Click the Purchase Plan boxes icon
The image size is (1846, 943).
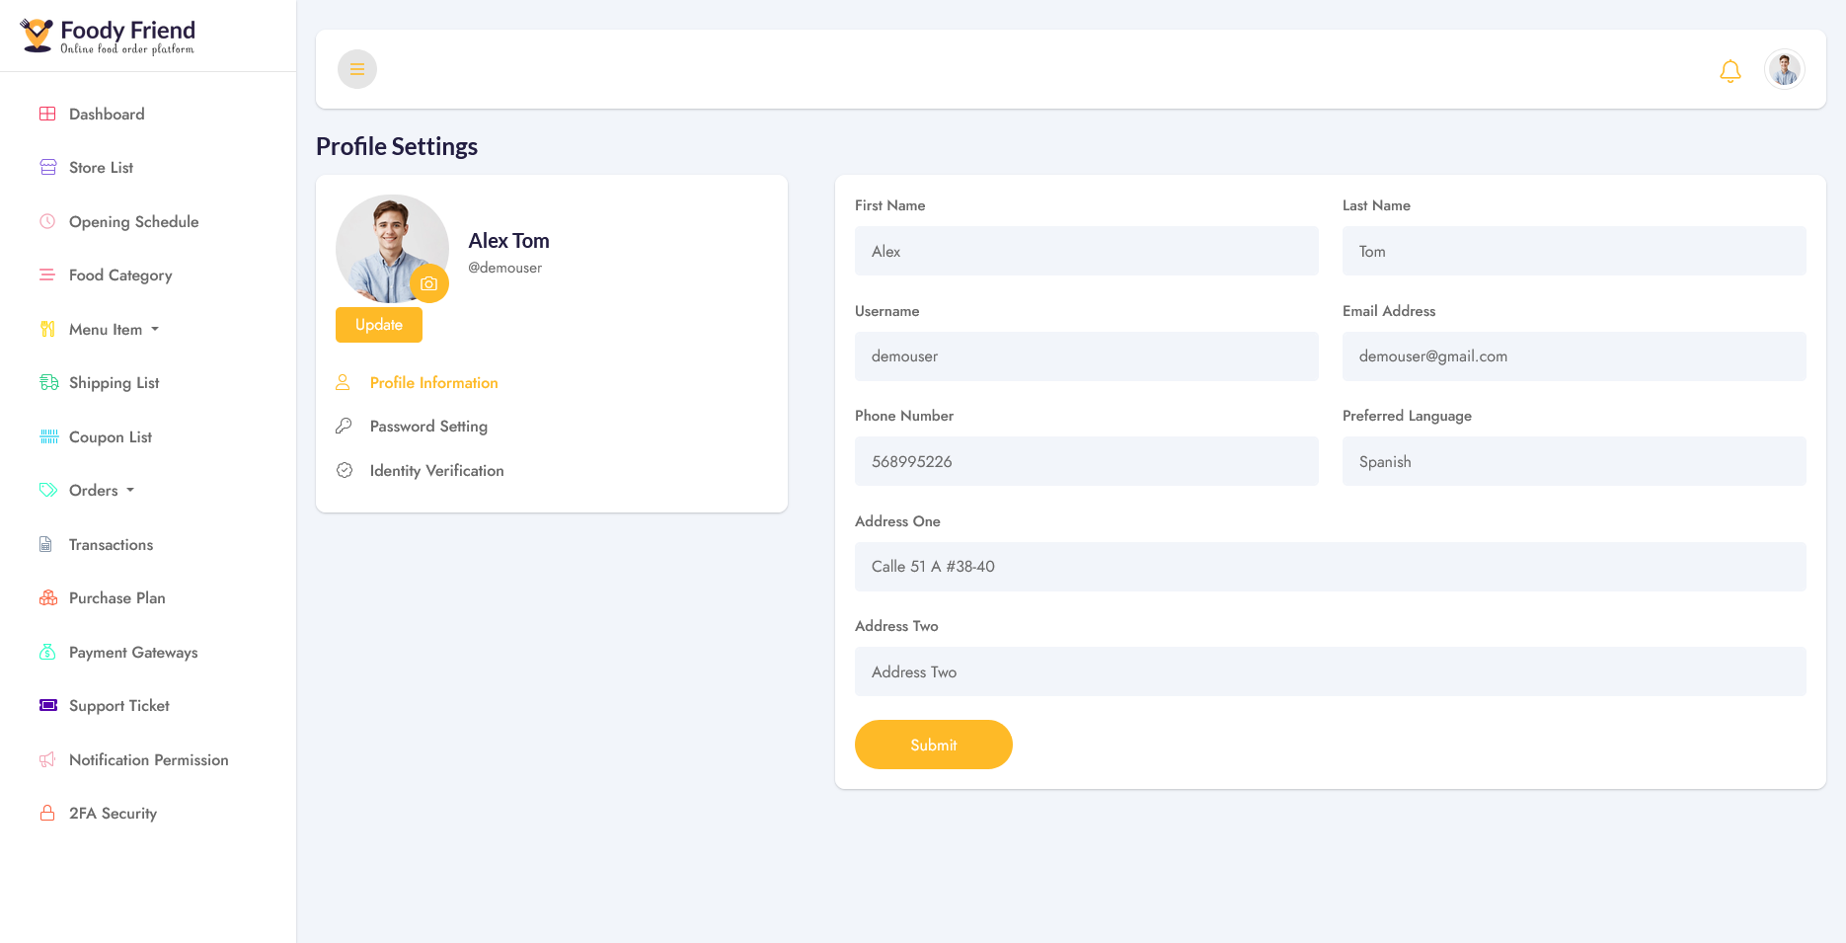(x=48, y=597)
